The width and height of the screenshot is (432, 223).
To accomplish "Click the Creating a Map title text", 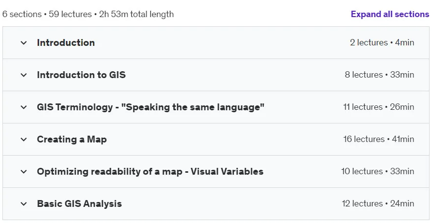I will coord(72,139).
